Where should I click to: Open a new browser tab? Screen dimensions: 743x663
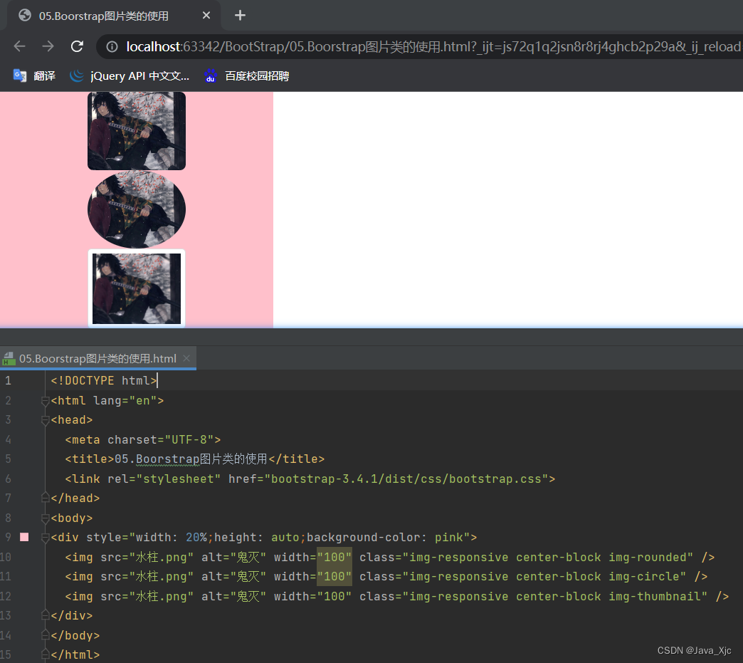[x=240, y=16]
